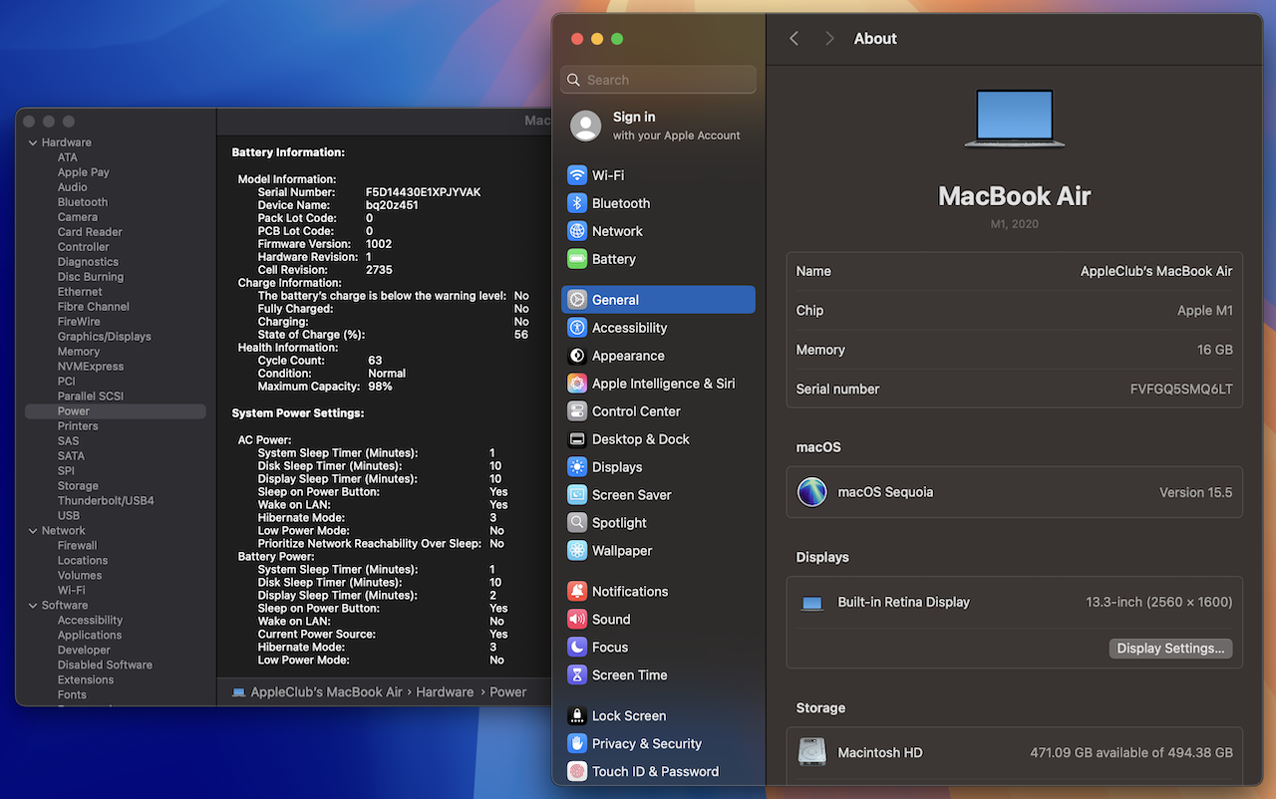Focus the System Settings search field
The width and height of the screenshot is (1276, 799).
(659, 80)
